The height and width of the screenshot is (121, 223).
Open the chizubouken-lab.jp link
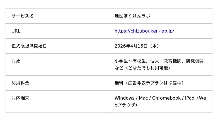(144, 31)
